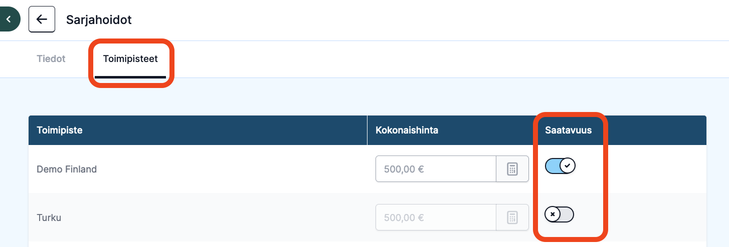Click the back arrow button
Viewport: 729px width, 247px height.
(x=42, y=19)
